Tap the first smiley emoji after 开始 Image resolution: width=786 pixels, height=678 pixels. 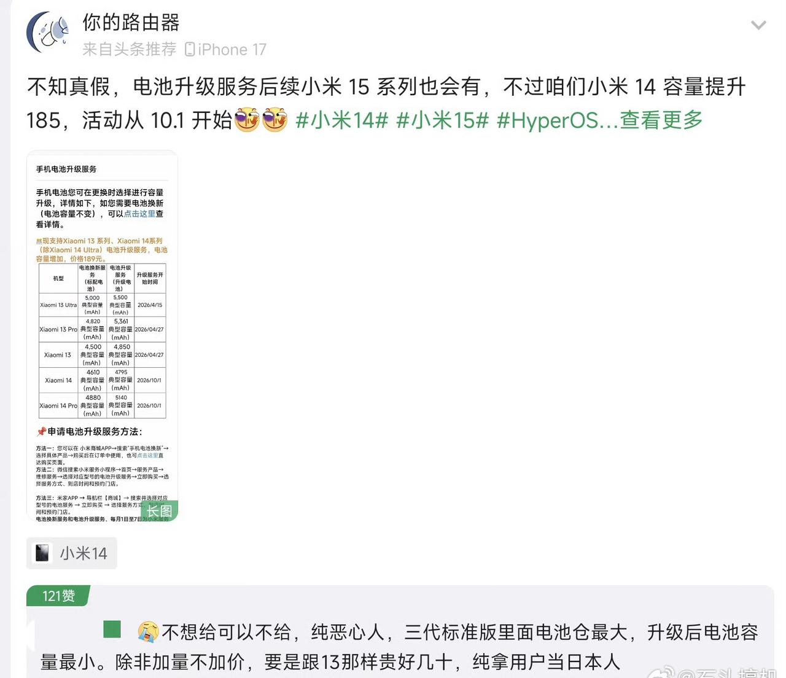point(247,120)
